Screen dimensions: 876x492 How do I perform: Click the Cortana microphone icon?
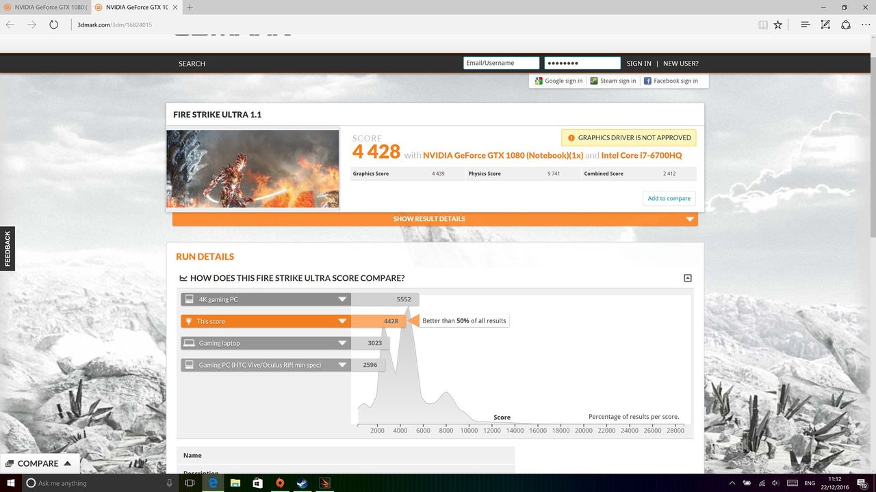[x=169, y=483]
